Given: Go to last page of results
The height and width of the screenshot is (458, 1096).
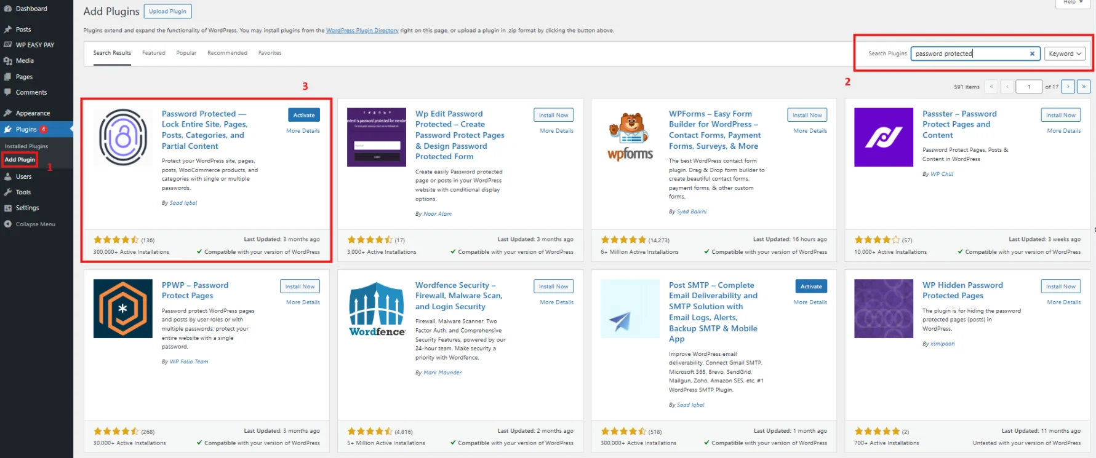Looking at the screenshot, I should coord(1084,87).
